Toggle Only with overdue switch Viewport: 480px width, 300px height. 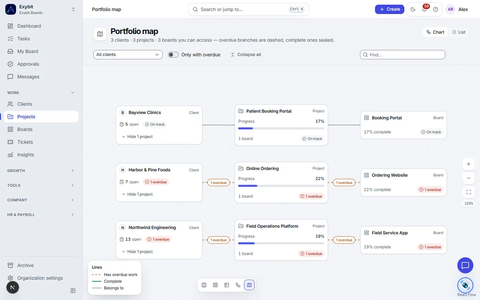173,54
